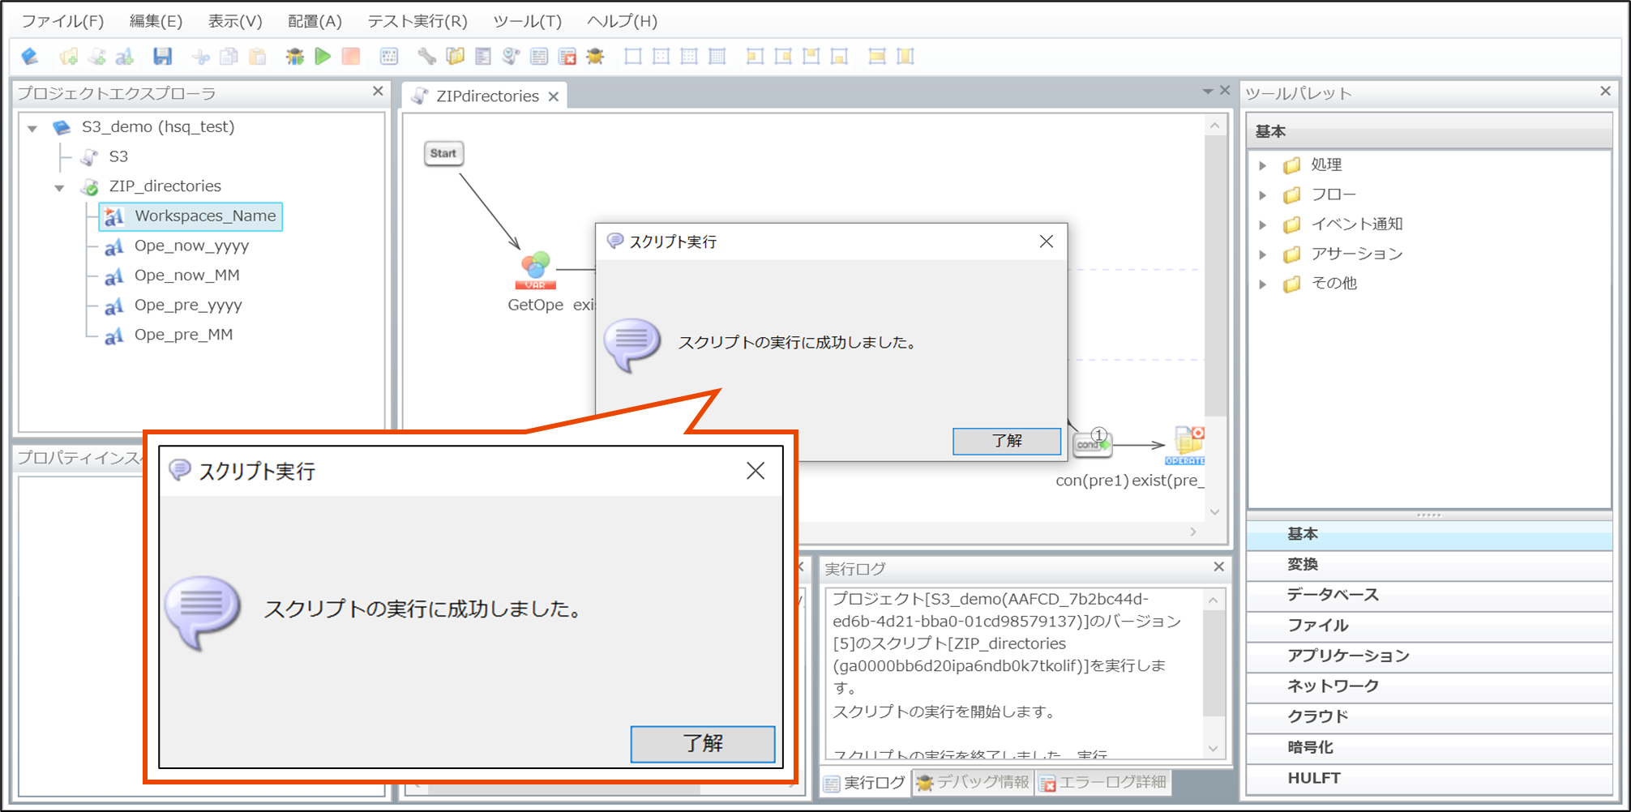Select the アプリケーション palette category
1631x812 pixels.
point(1429,656)
